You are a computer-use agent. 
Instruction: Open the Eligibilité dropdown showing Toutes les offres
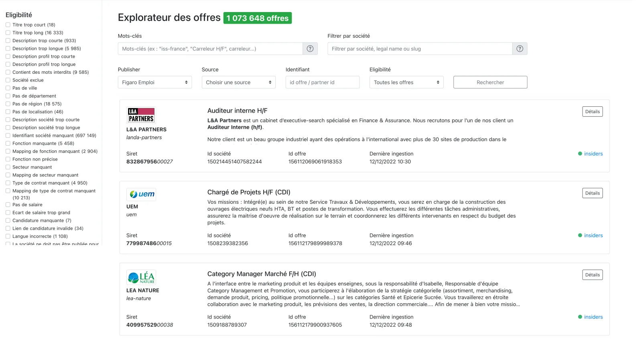(406, 82)
